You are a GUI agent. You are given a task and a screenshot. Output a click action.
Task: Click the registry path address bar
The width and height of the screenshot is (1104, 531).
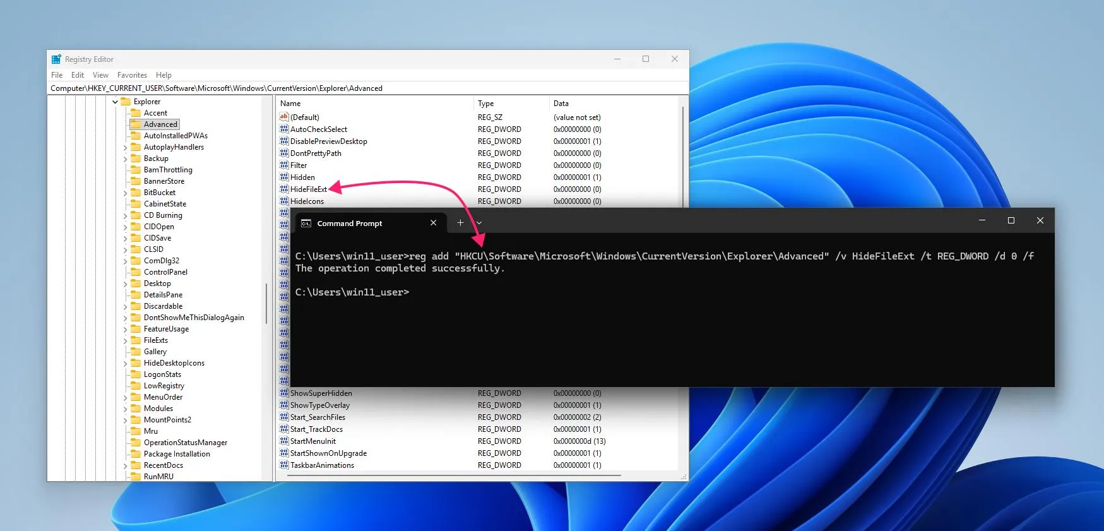(x=368, y=88)
